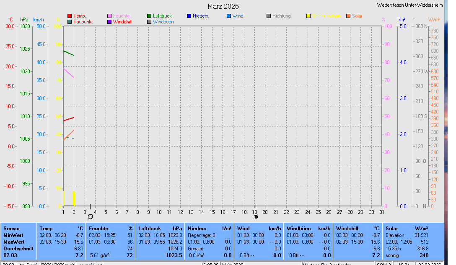The width and height of the screenshot is (456, 265).
Task: Click the full moon symbol below day 19
Action: pos(256,216)
